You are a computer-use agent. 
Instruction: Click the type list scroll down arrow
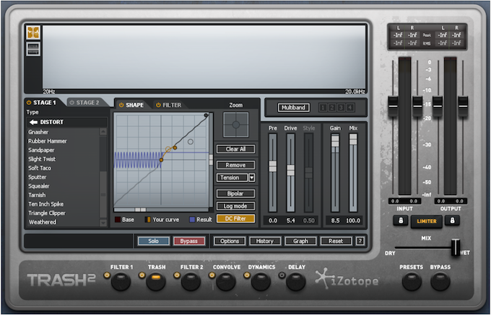tap(103, 223)
